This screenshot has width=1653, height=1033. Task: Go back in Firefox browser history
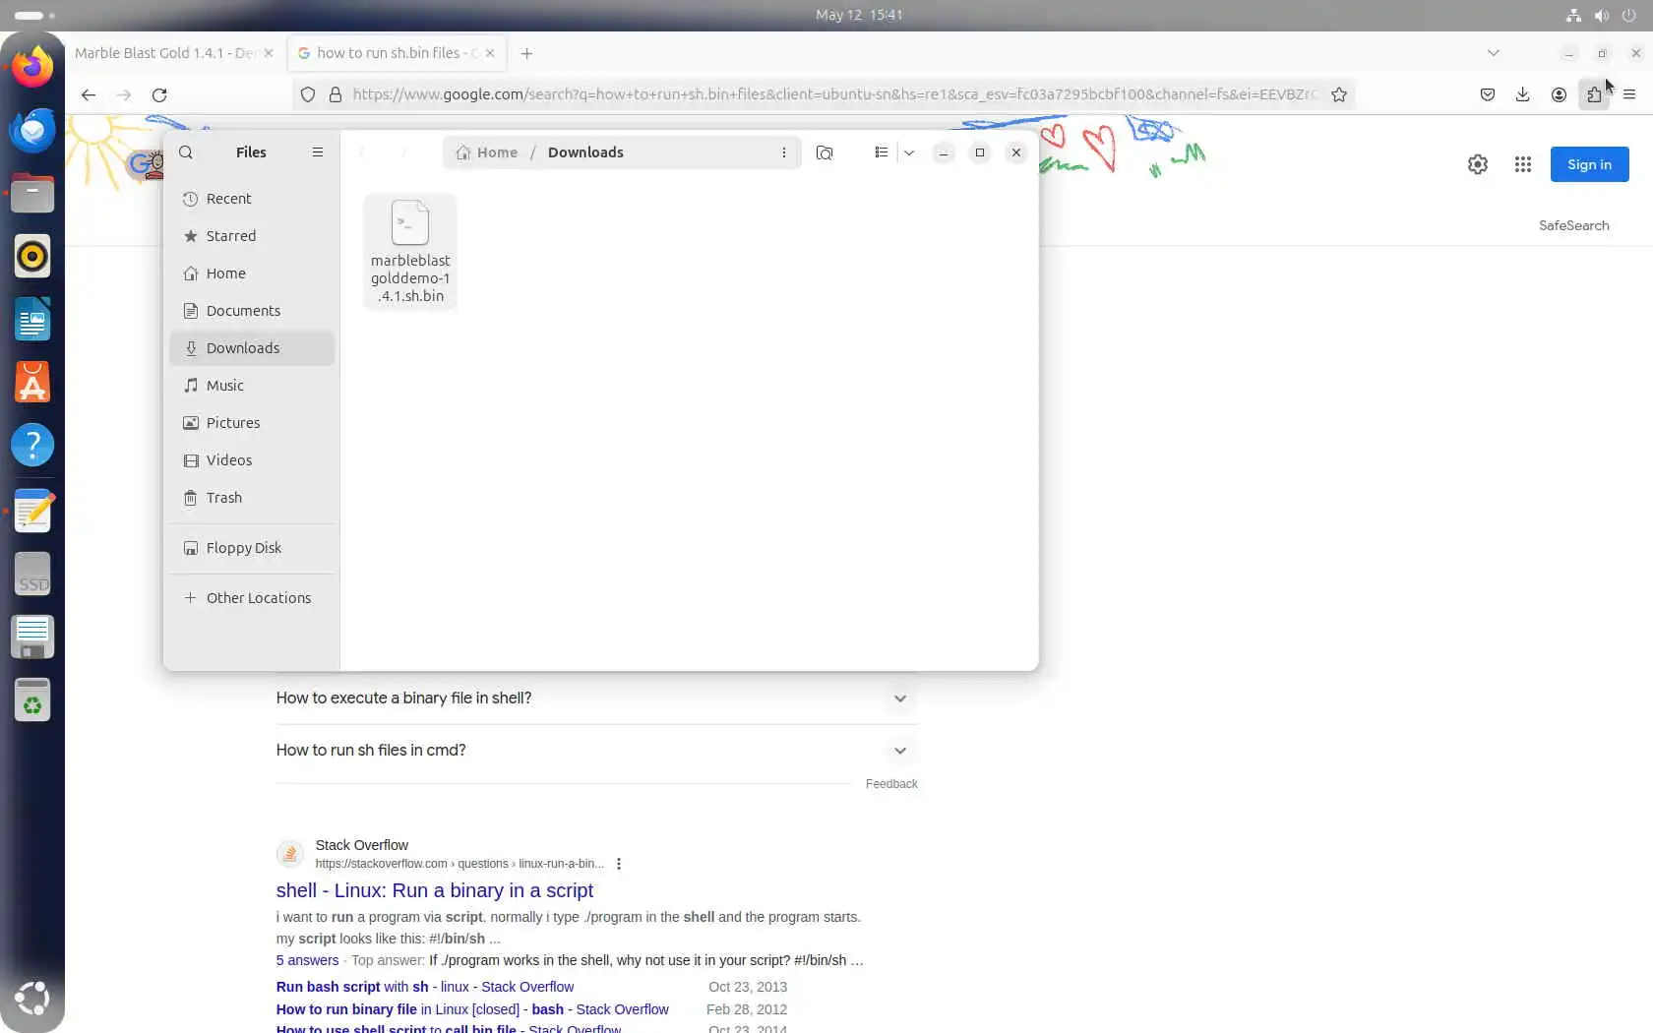pyautogui.click(x=89, y=94)
